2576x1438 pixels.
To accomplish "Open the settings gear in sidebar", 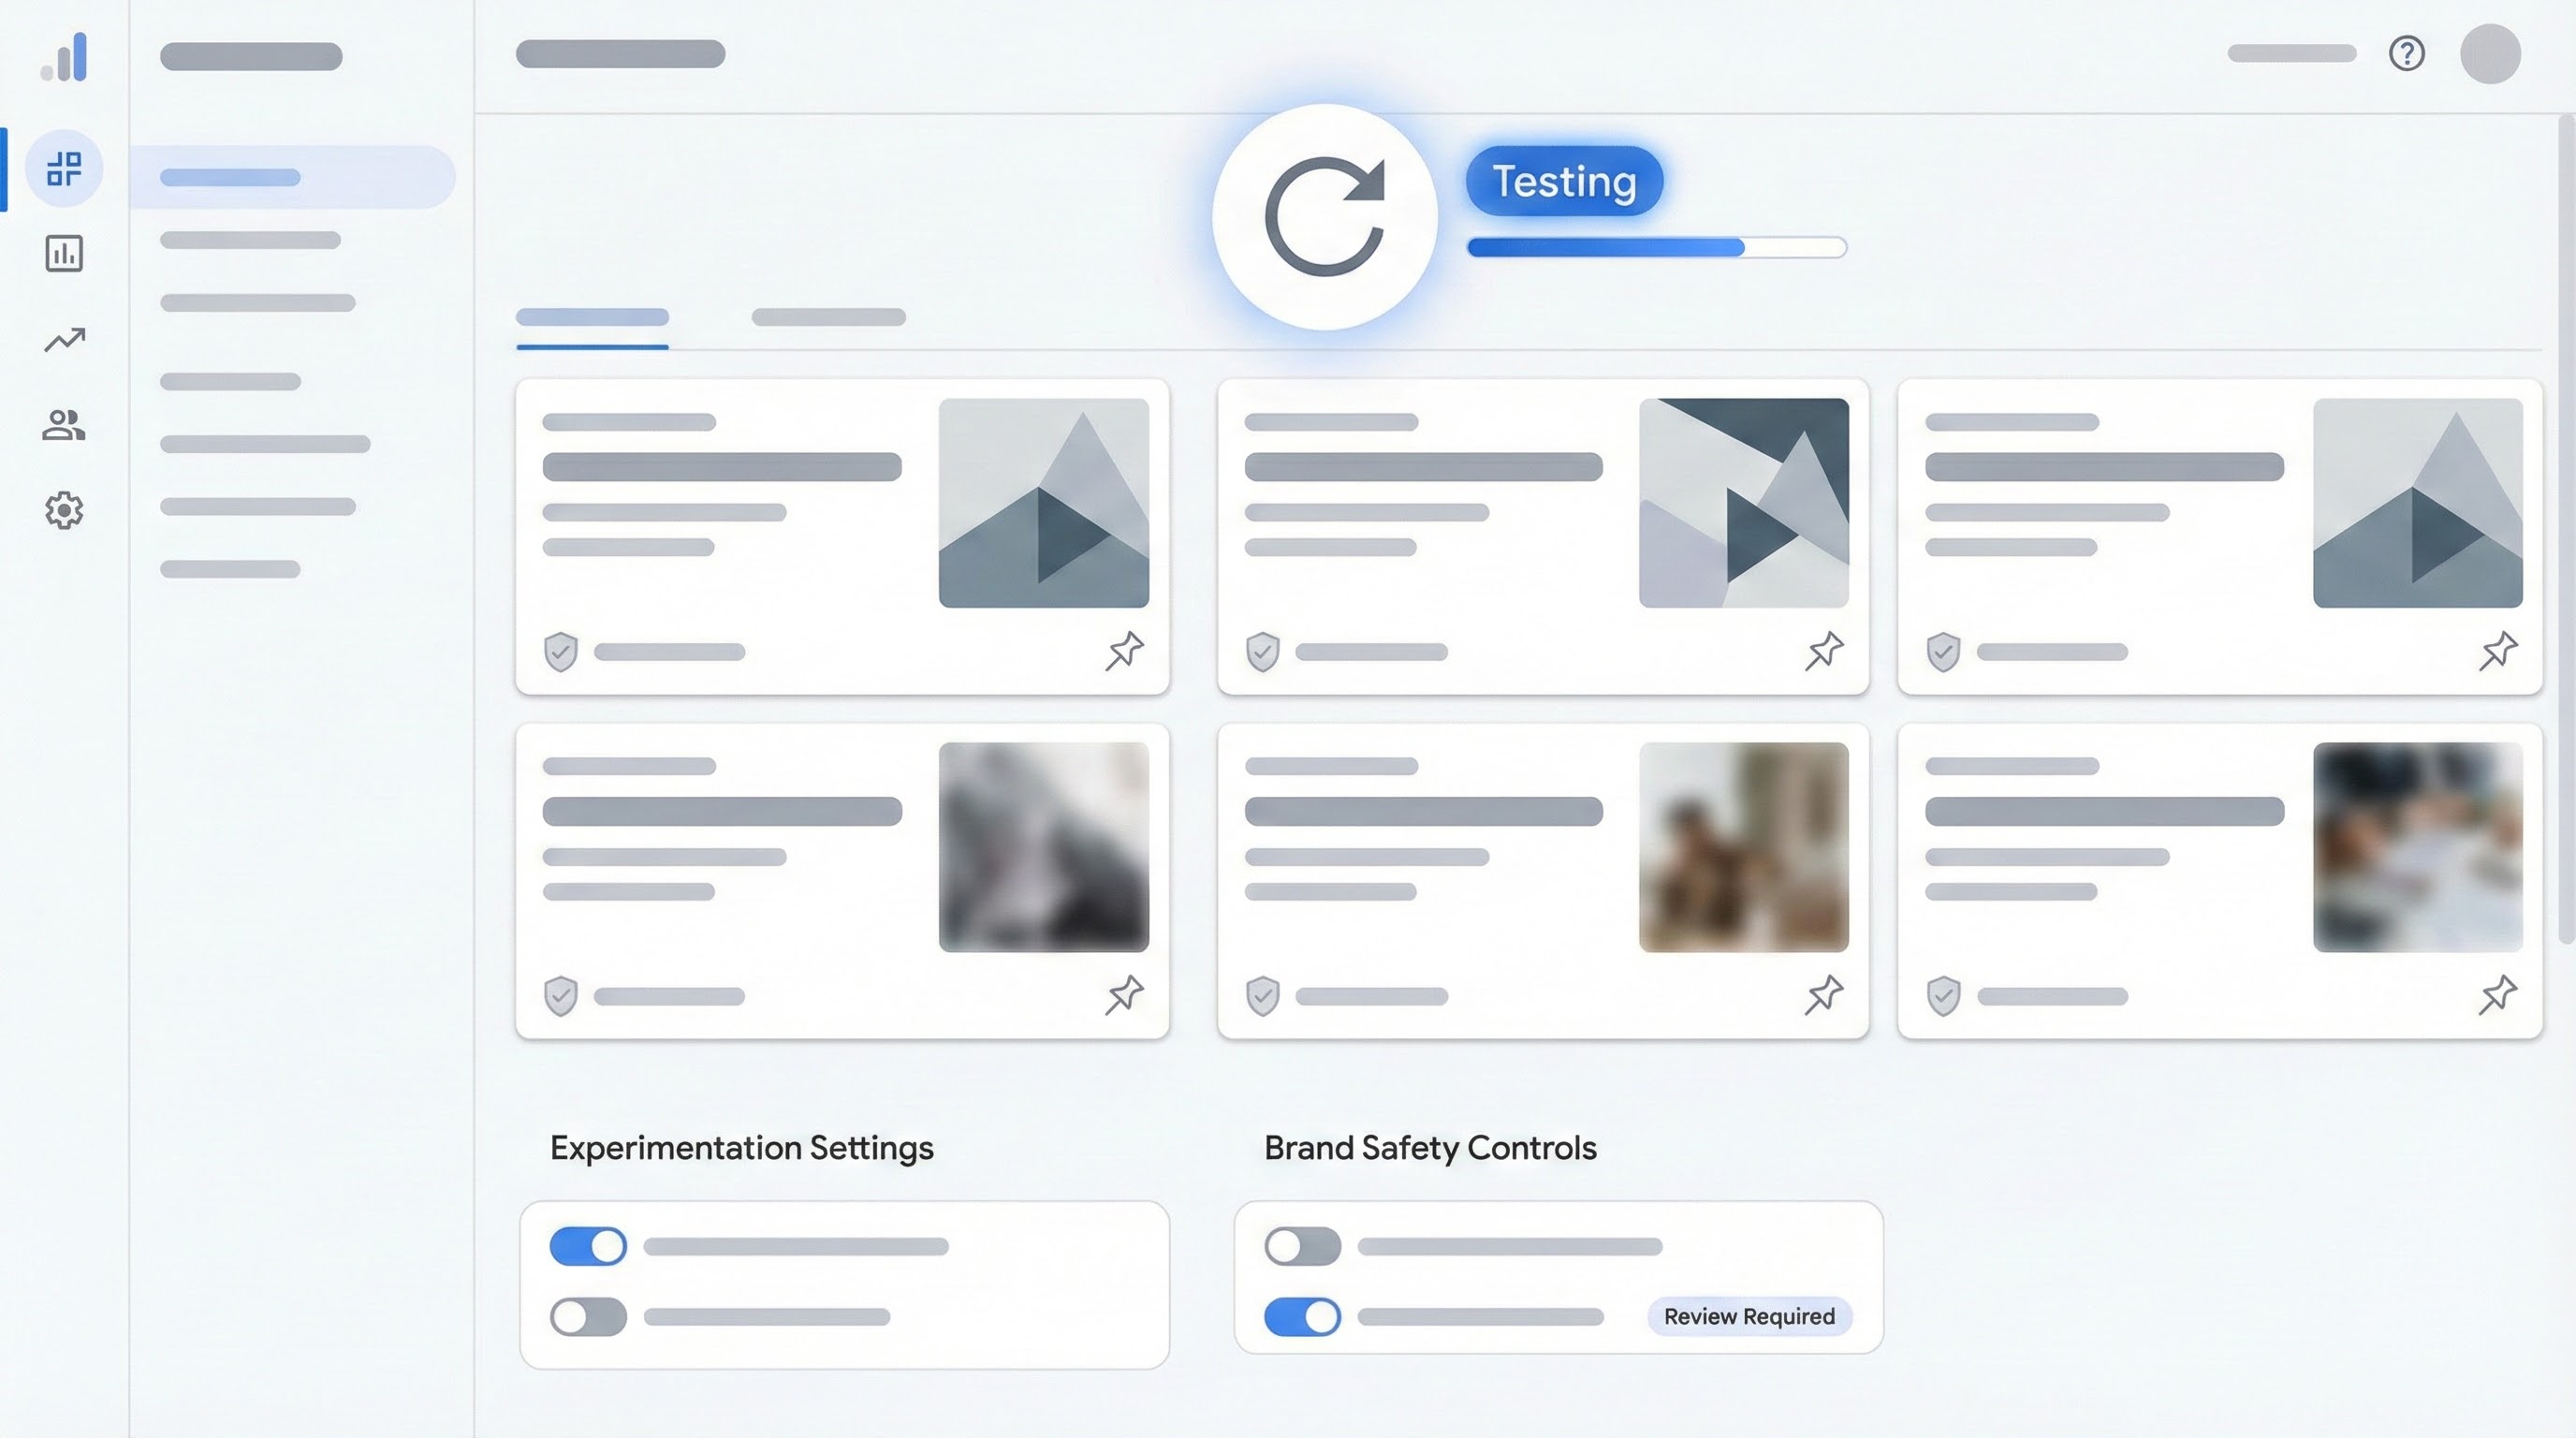I will click(64, 510).
